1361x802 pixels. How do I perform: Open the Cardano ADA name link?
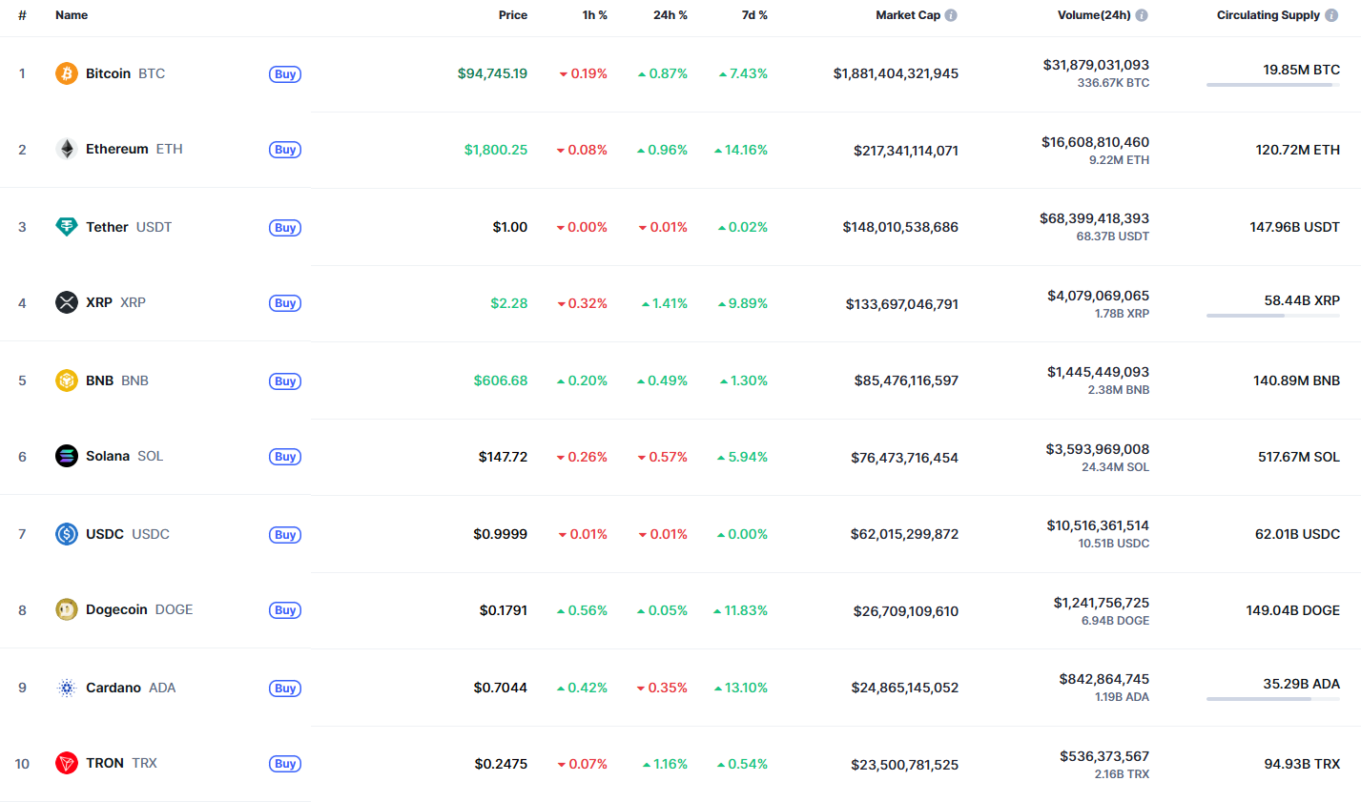pyautogui.click(x=131, y=688)
